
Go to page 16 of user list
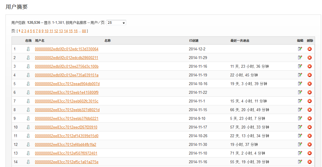pos(76,31)
